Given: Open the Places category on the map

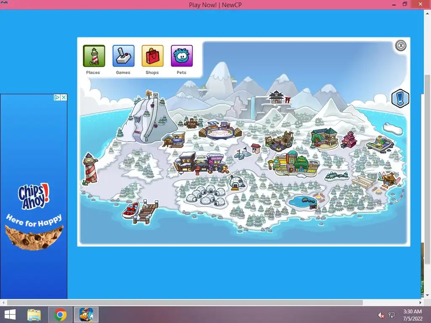Looking at the screenshot, I should tap(94, 56).
